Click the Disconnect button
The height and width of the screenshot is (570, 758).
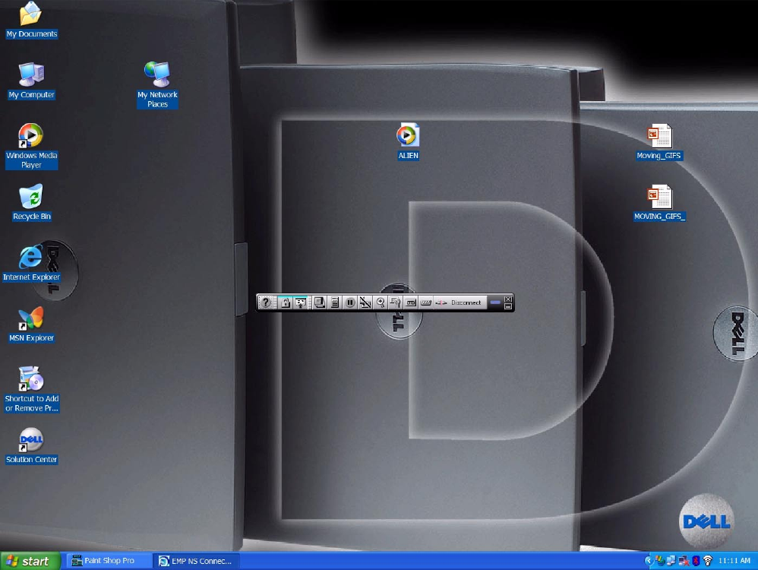click(459, 302)
